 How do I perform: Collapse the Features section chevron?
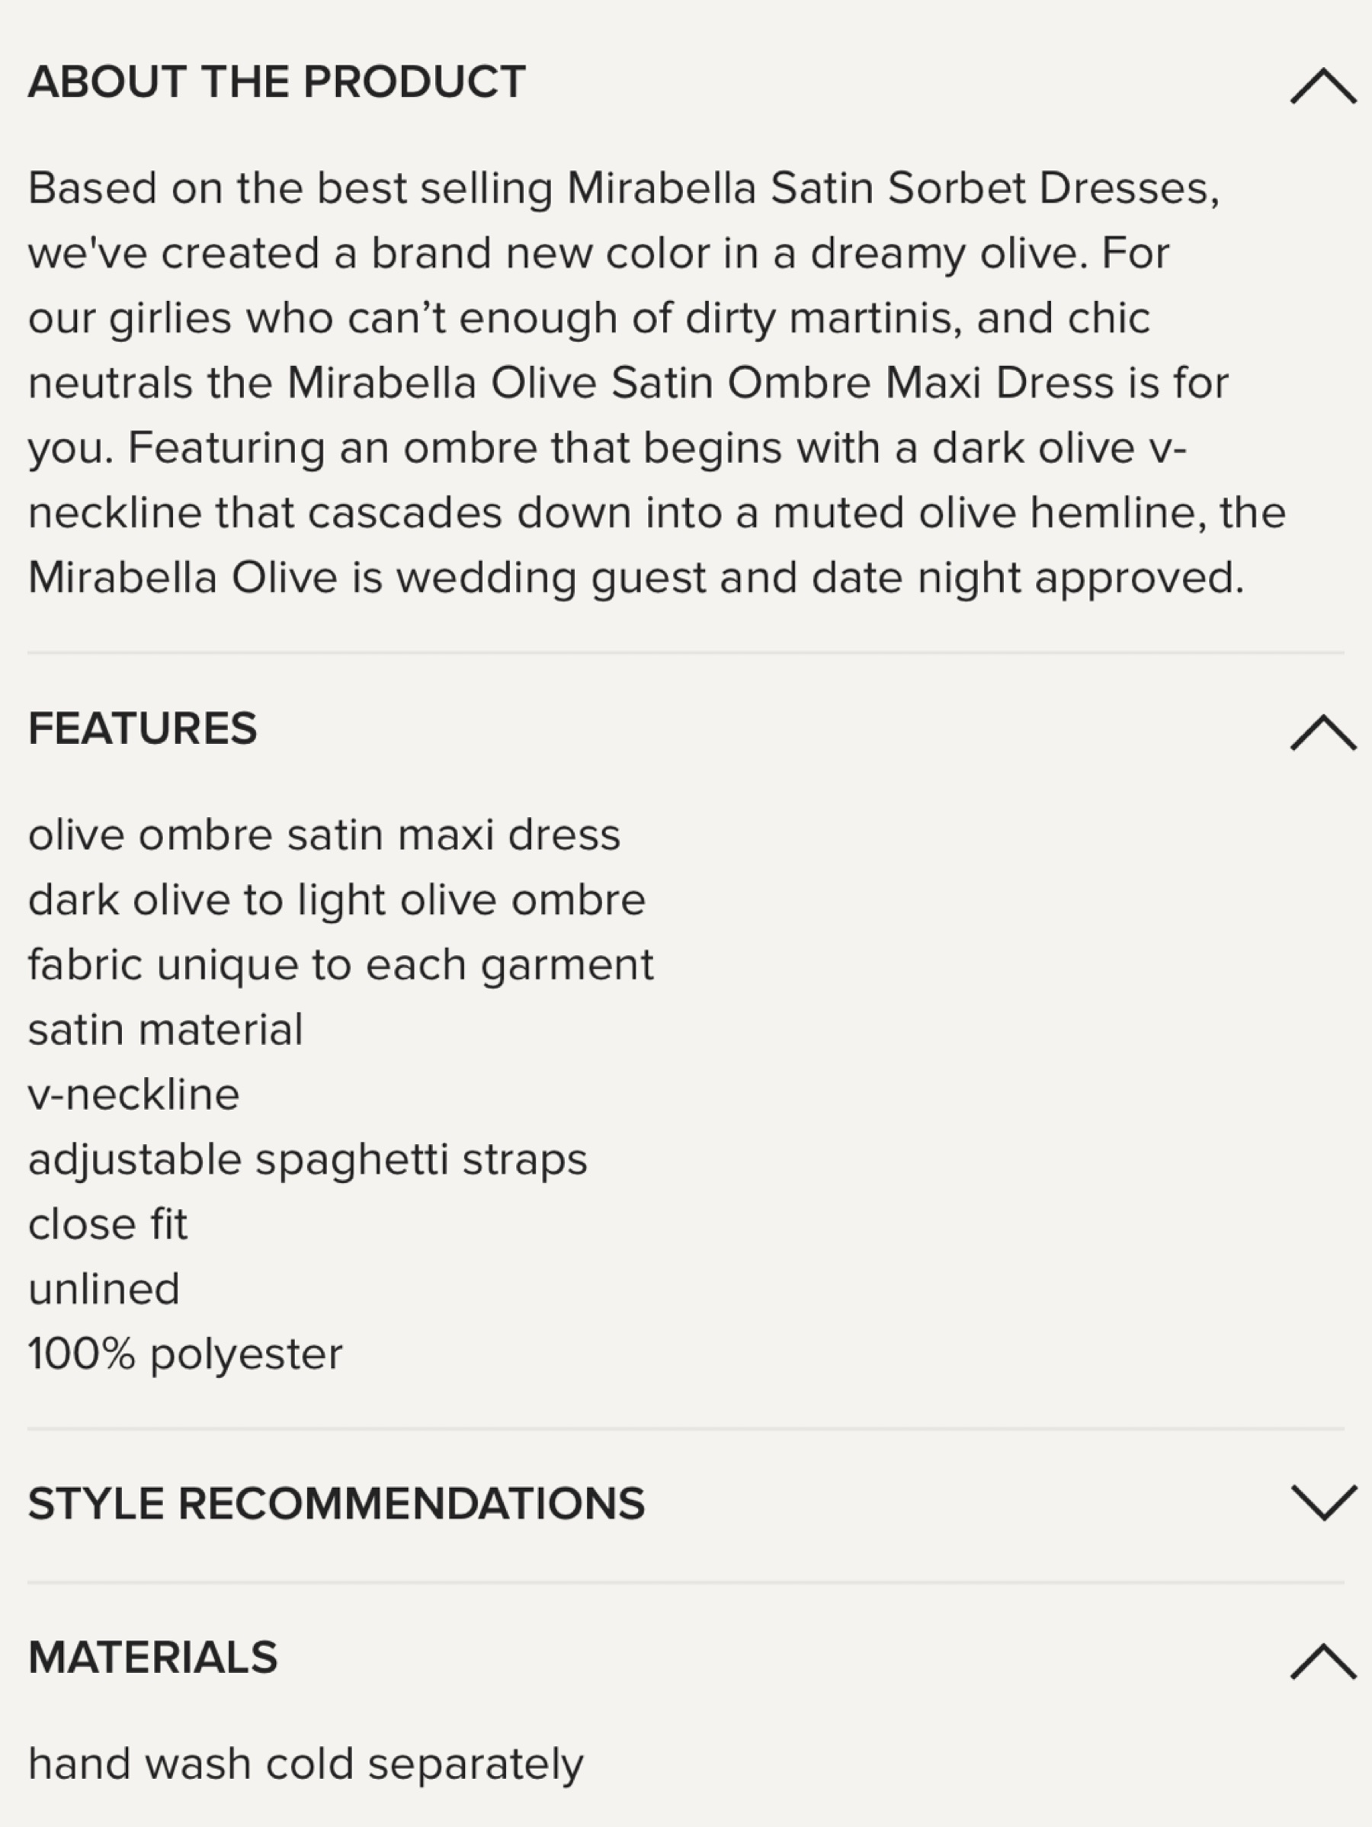(1322, 732)
